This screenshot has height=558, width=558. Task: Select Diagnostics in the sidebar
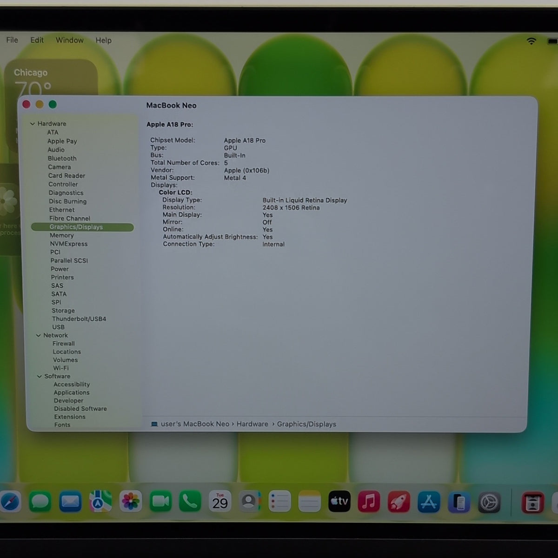coord(66,193)
